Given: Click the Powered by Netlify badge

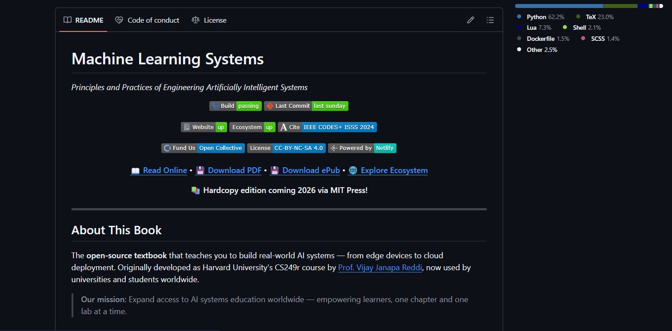Looking at the screenshot, I should [362, 148].
